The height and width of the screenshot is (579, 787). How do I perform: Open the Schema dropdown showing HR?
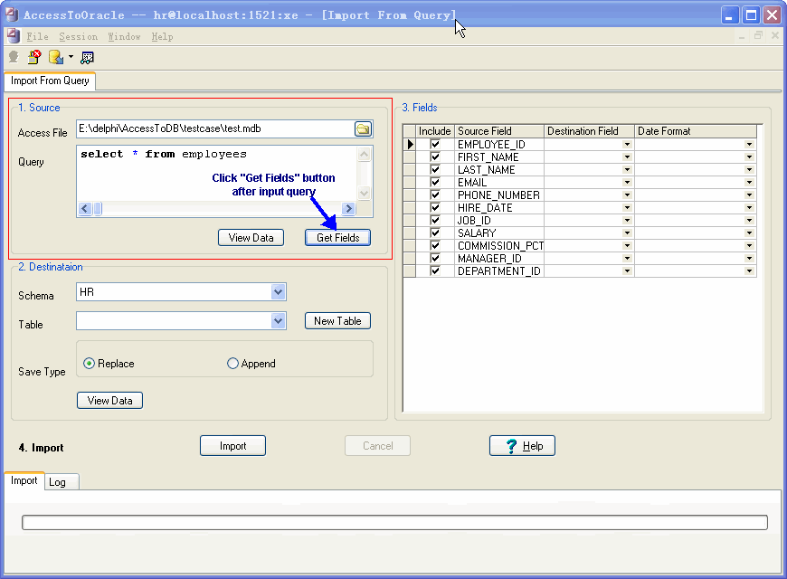[x=278, y=291]
